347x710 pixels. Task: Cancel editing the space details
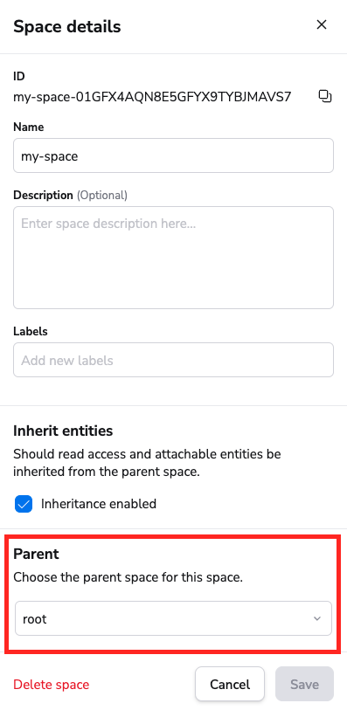tap(230, 684)
